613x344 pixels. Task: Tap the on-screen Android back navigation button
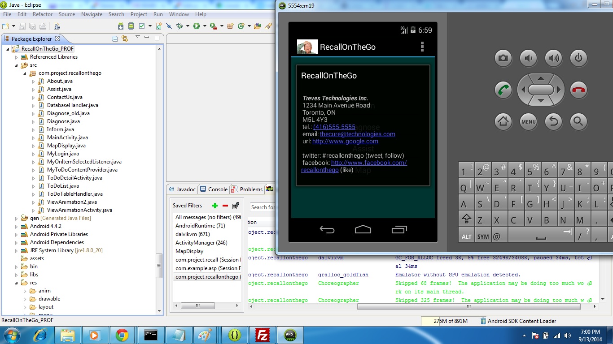click(x=327, y=230)
